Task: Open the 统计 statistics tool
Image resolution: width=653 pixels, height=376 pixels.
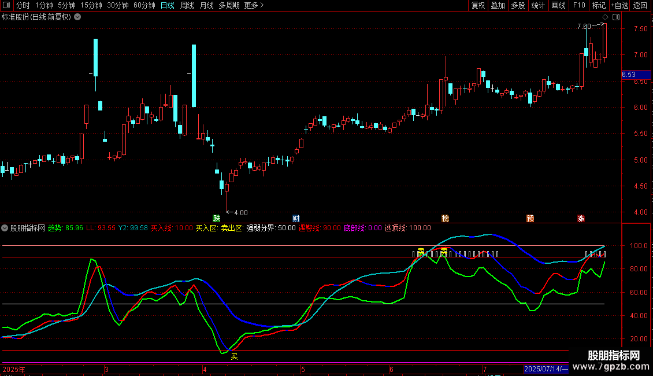Action: 538,5
